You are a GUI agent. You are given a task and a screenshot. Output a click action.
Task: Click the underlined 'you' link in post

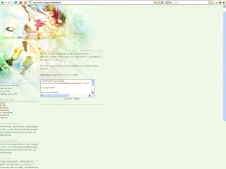[53, 75]
